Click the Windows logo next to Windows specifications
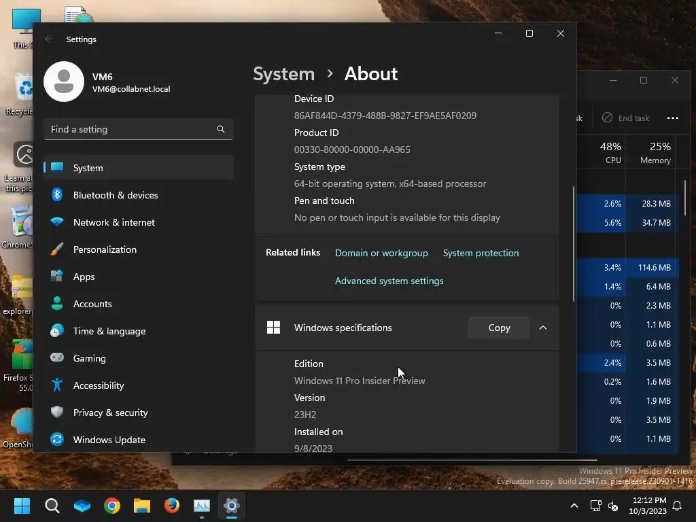 click(x=273, y=328)
